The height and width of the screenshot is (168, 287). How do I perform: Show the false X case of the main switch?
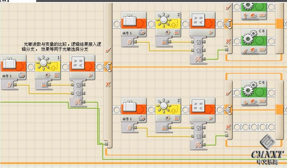(x=108, y=84)
